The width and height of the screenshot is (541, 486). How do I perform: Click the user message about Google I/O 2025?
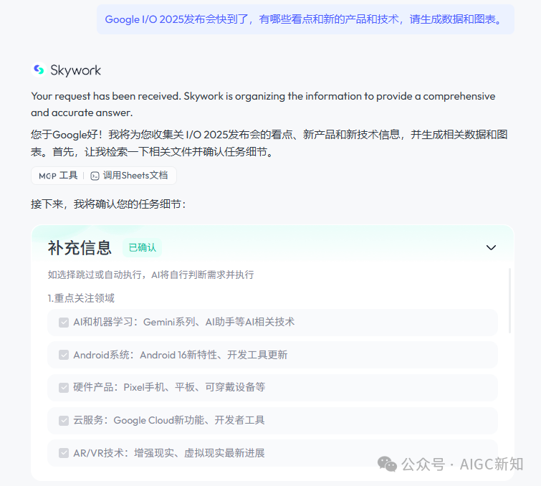pyautogui.click(x=305, y=19)
